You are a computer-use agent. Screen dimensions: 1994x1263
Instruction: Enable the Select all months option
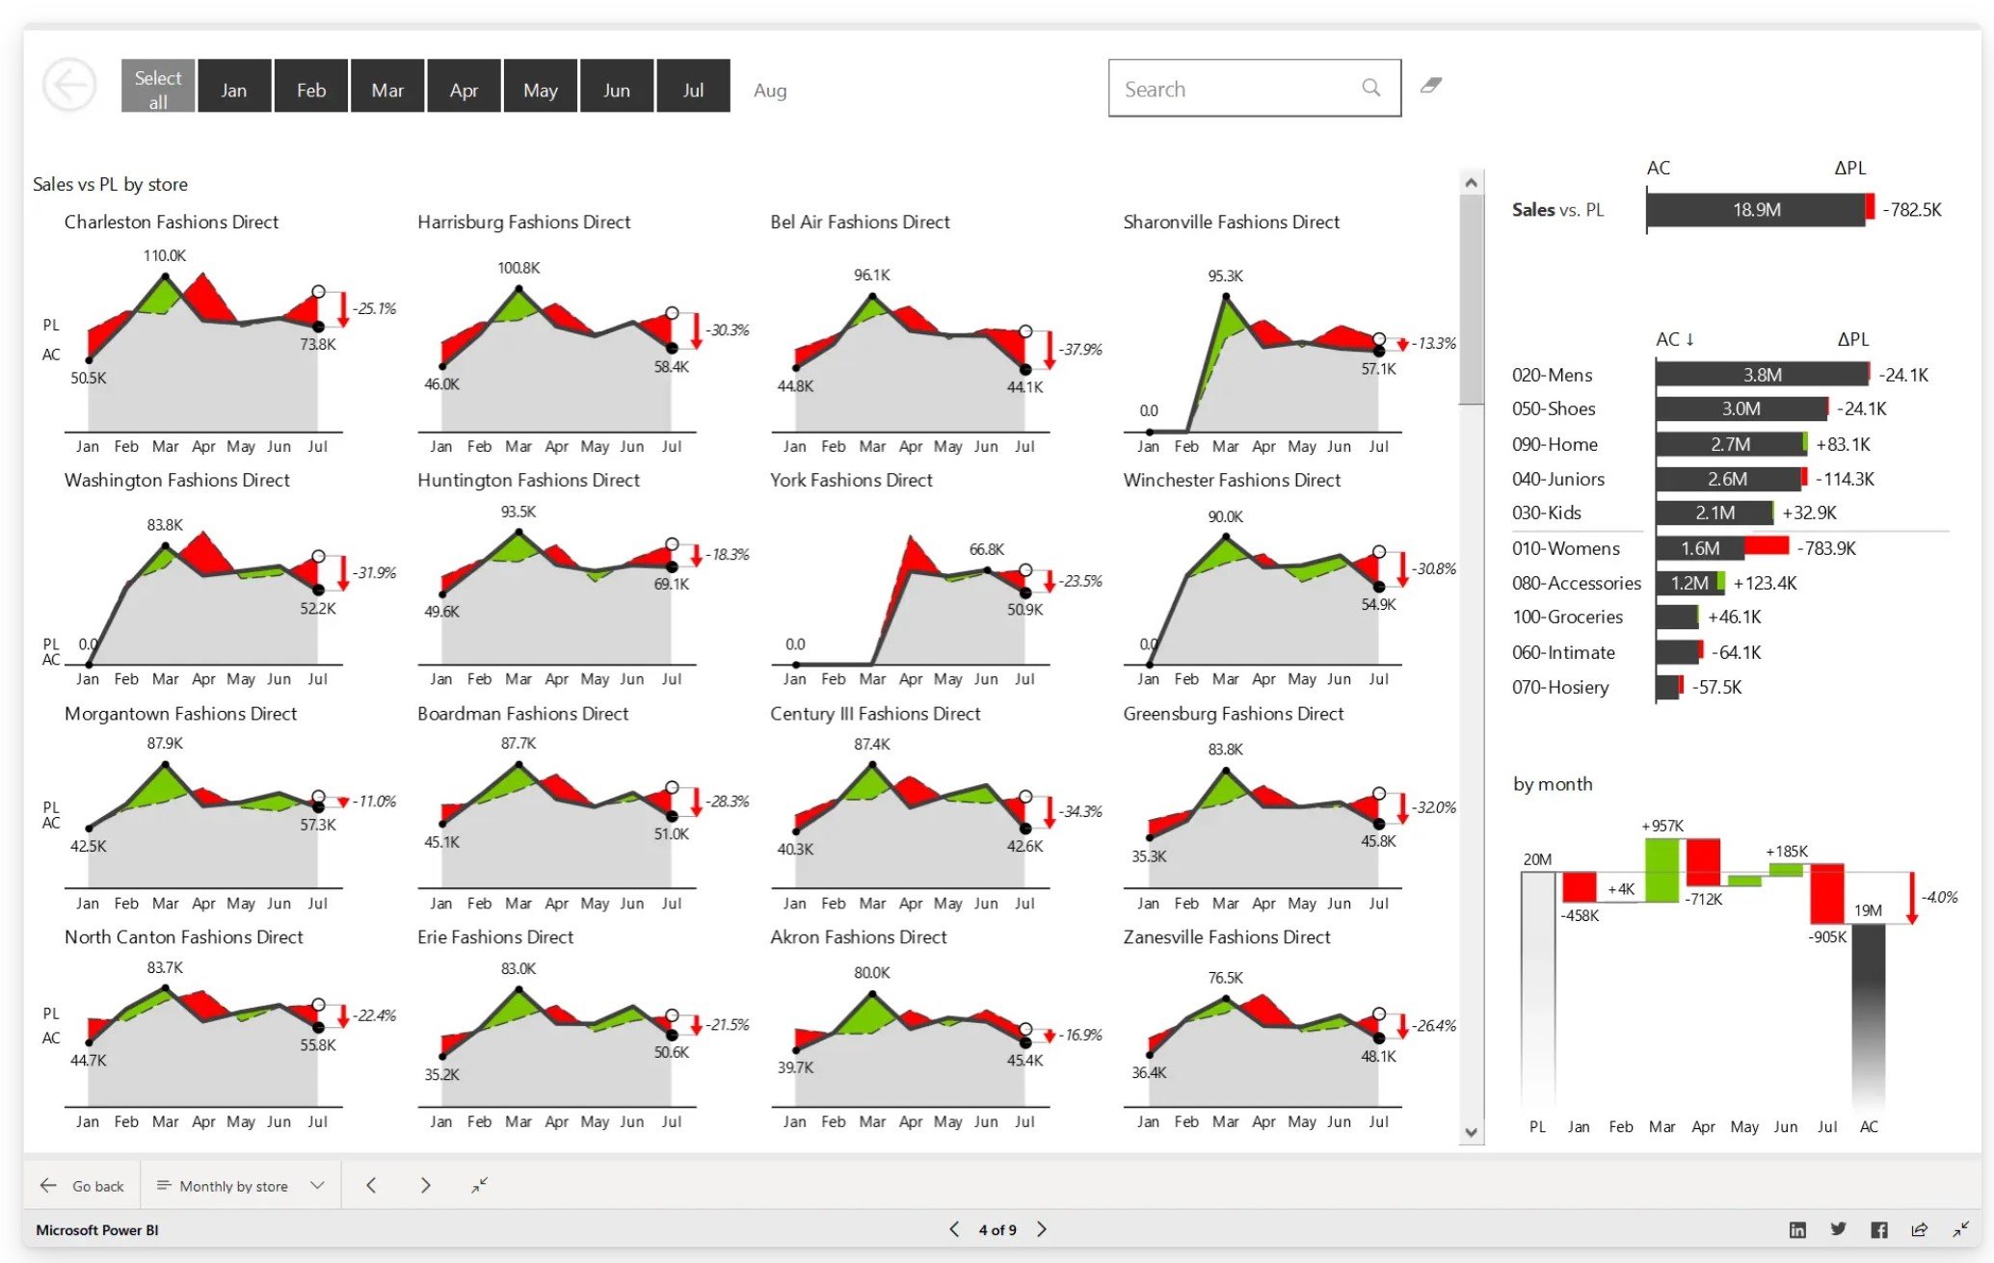tap(157, 86)
